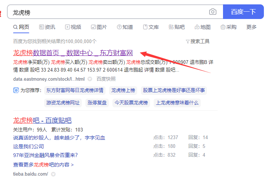269x180 pixels.
Task: Click the text 点击: 832
Action: pos(164,155)
